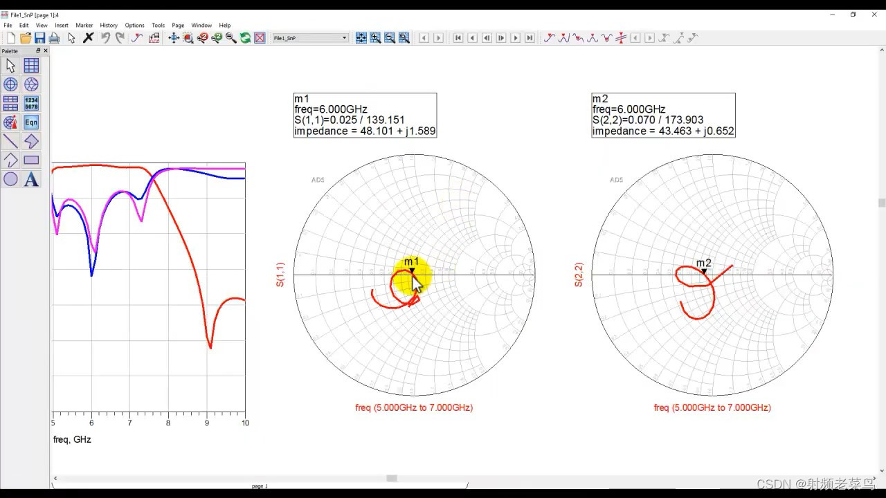Select the polyline drawing tool
This screenshot has width=886, height=498.
tap(10, 160)
